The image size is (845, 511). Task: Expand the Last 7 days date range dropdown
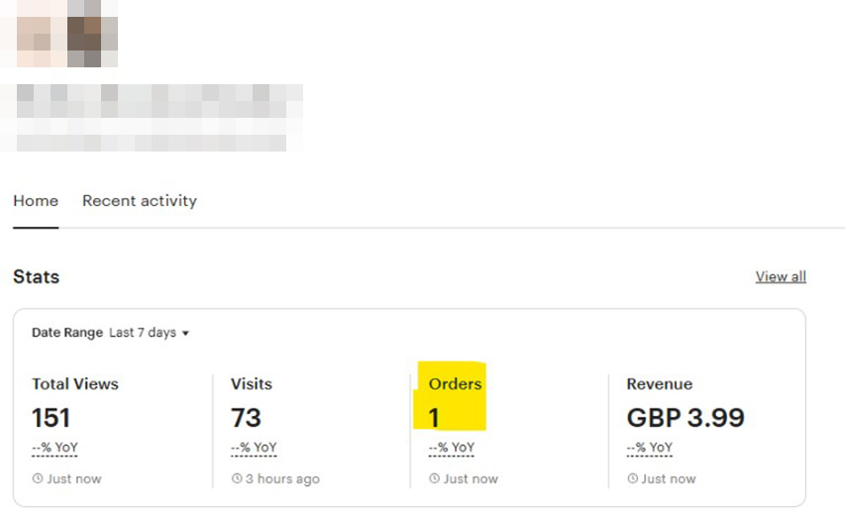(x=149, y=333)
